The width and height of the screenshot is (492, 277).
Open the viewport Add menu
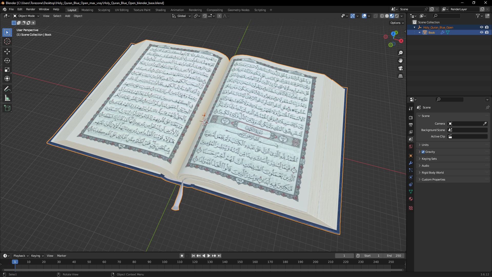coord(67,16)
